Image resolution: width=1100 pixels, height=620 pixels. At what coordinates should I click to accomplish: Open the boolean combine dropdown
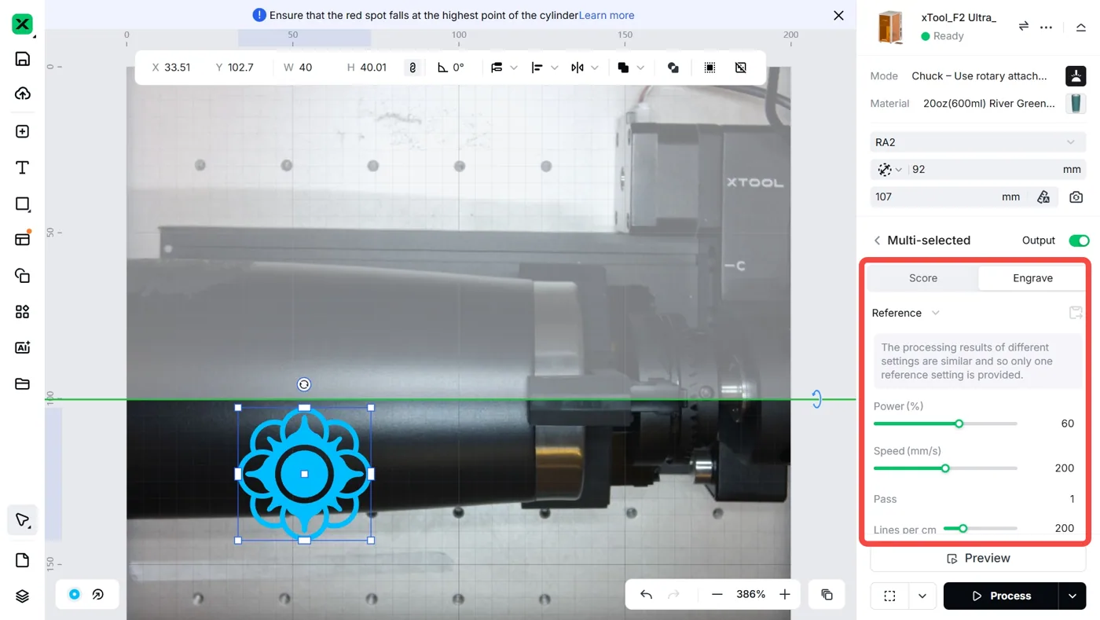coord(631,68)
